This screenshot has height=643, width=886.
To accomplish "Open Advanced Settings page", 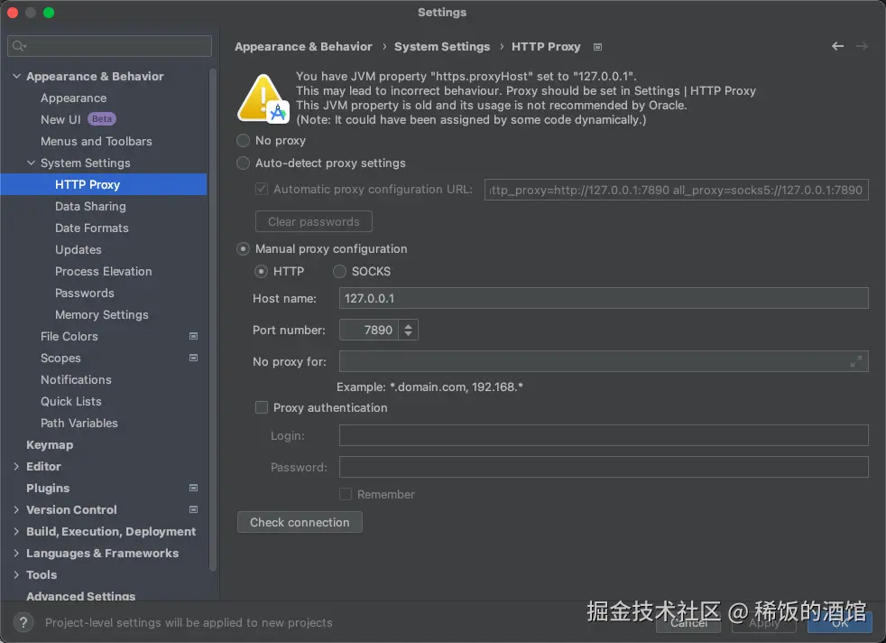I will tap(81, 595).
